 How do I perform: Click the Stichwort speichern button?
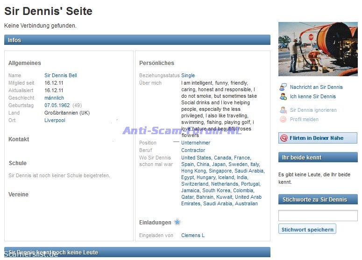[307, 229]
